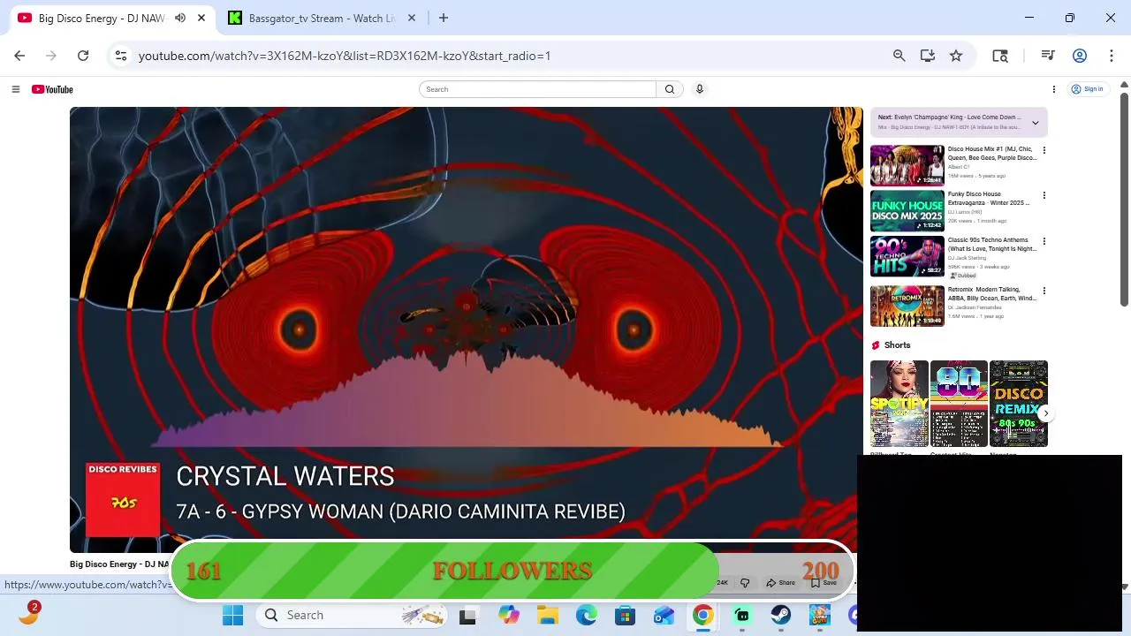Open options menu for Disco House Mix #1
Screen dimensions: 1131x636
click(1044, 151)
